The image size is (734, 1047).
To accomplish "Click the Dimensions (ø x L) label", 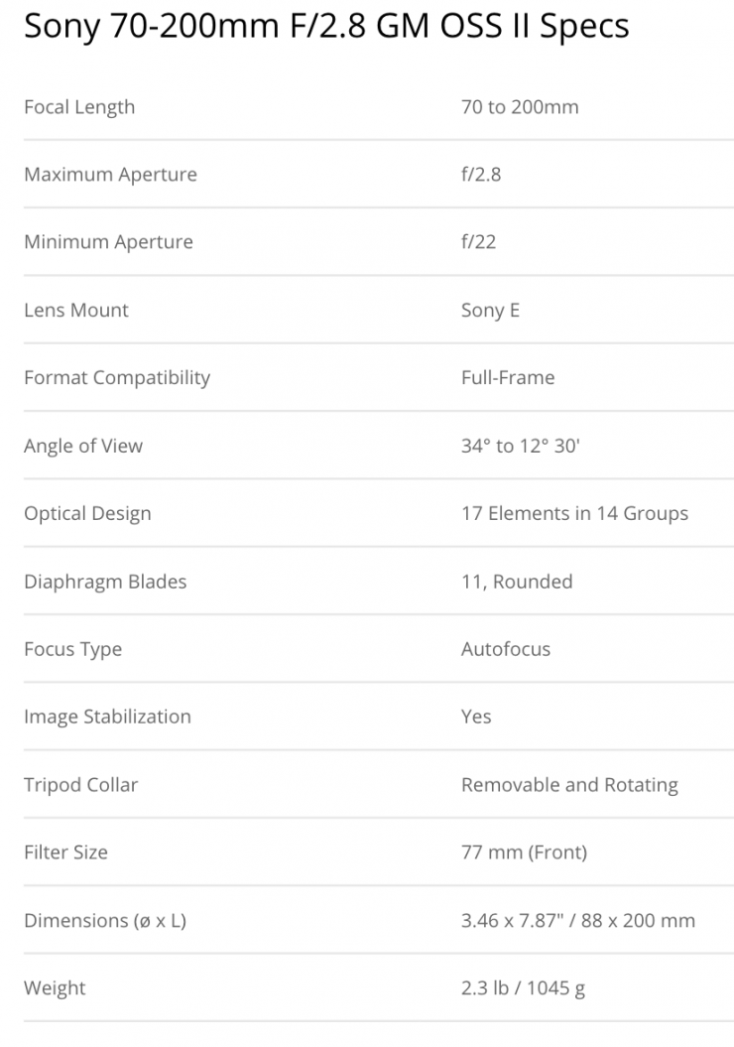I will click(x=105, y=920).
